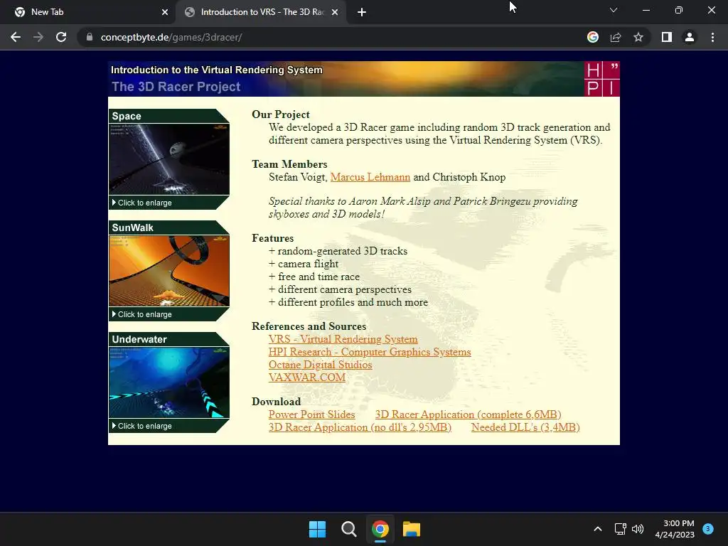
Task: Open File Explorer from the taskbar
Action: click(412, 529)
